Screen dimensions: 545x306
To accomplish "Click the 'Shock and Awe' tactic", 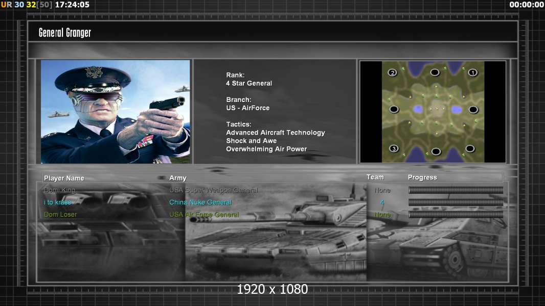I will [252, 141].
